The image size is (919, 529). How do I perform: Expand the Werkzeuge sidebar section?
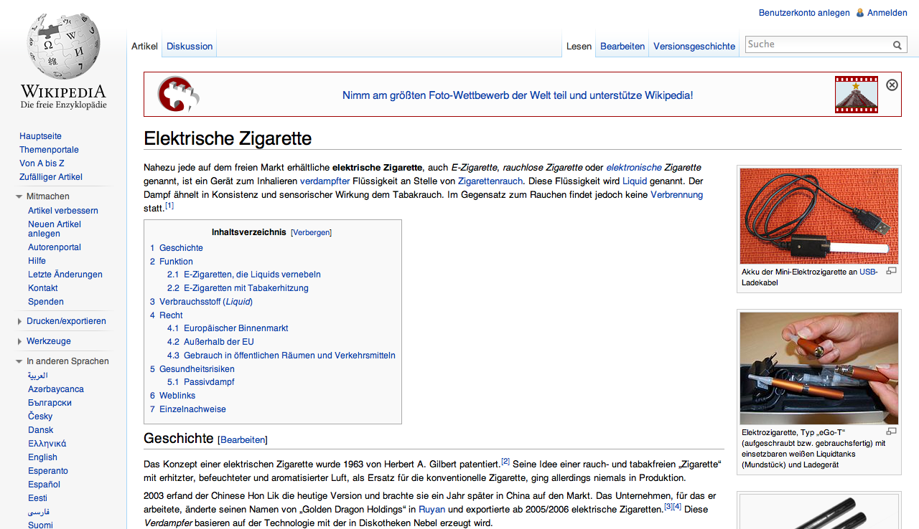[x=19, y=342]
